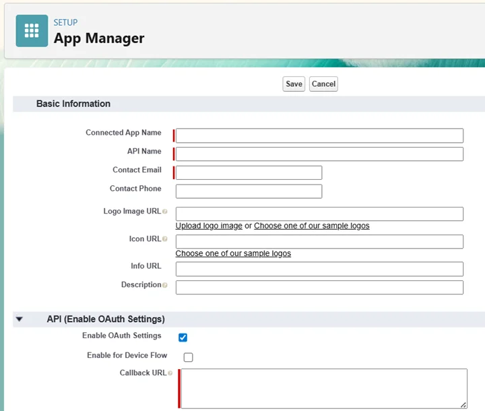Screen dimensions: 485x411
Task: Collapse the API (Enable OAuth Settings) section
Action: (x=20, y=319)
